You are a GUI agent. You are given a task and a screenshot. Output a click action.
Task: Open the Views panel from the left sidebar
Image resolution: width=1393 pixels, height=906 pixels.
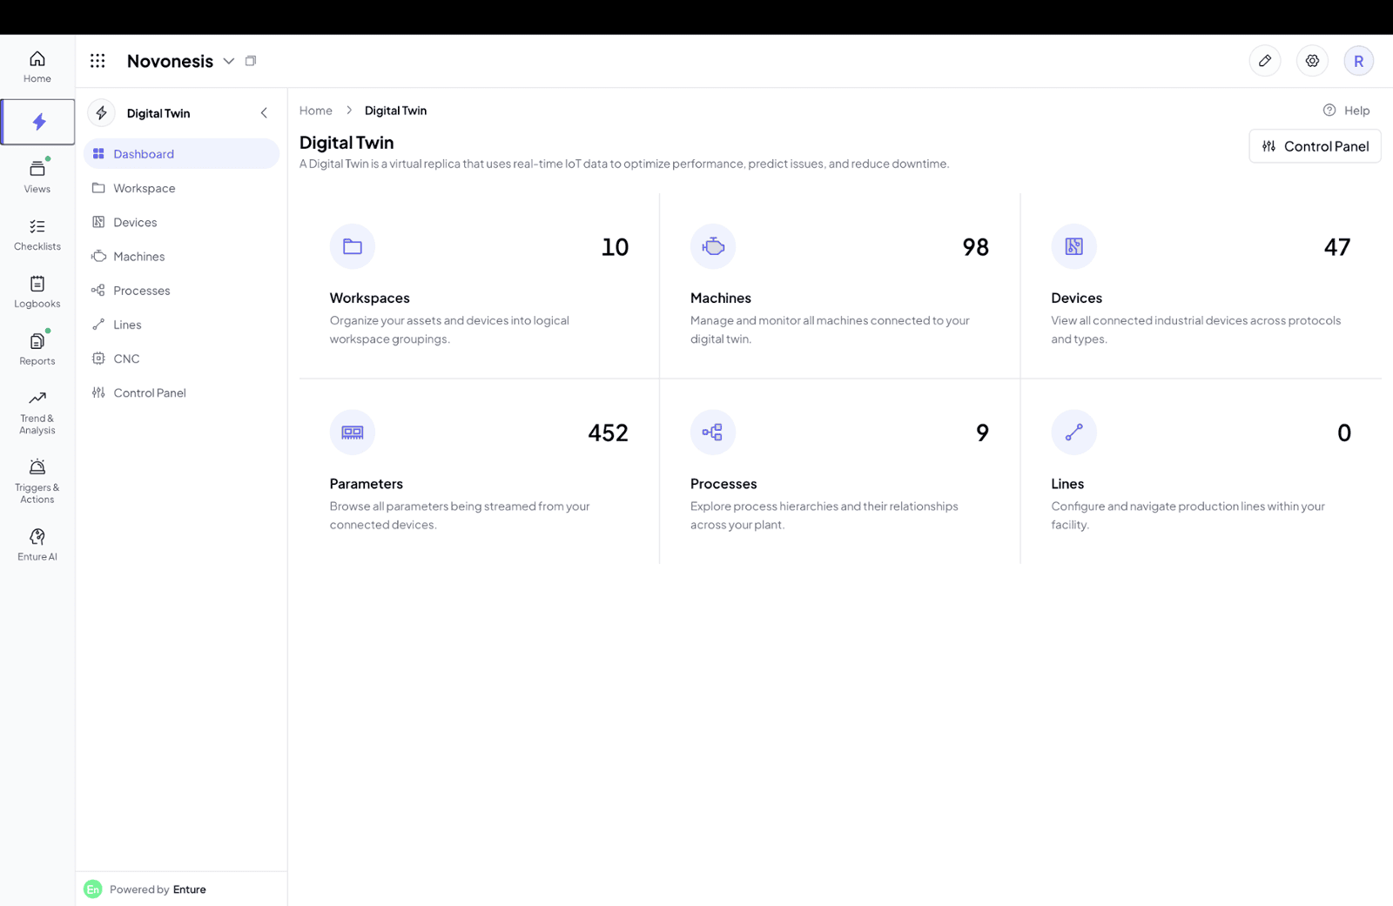[37, 176]
